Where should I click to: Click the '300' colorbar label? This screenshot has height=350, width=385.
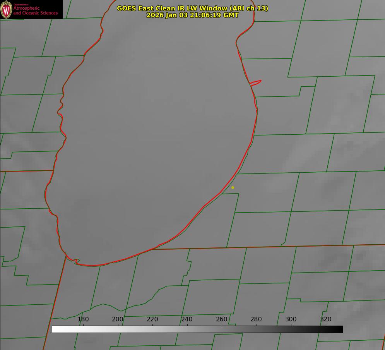coord(291,319)
